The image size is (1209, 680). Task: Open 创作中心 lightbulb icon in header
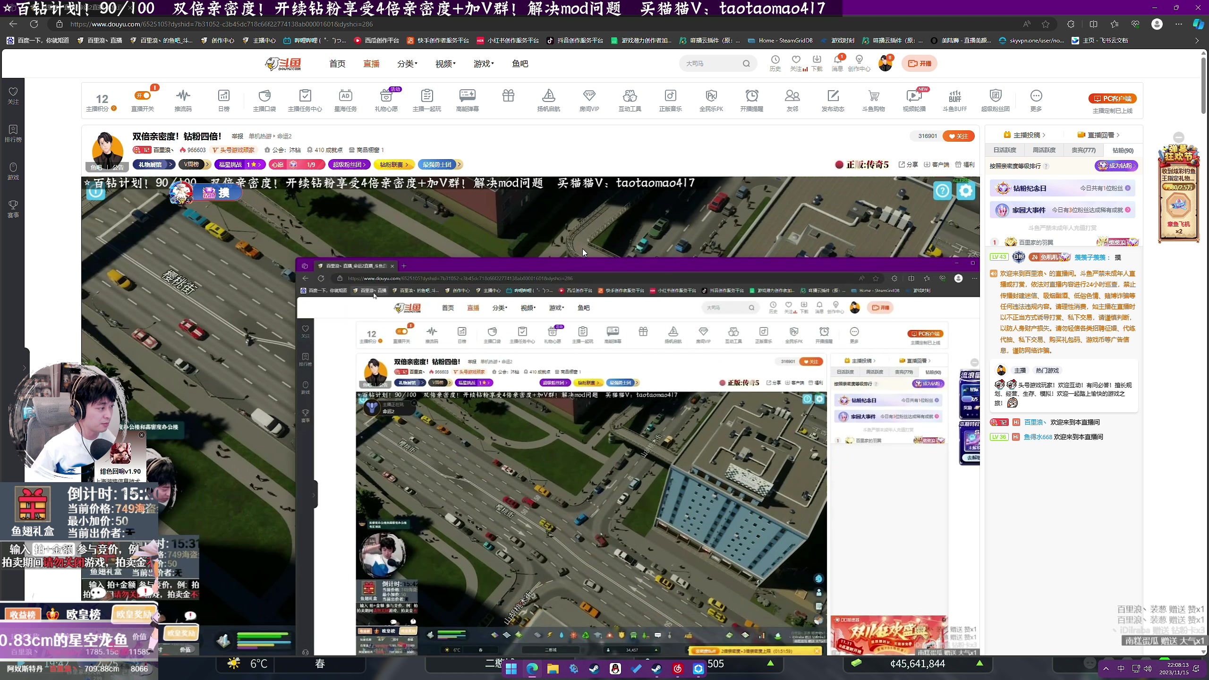pyautogui.click(x=859, y=63)
